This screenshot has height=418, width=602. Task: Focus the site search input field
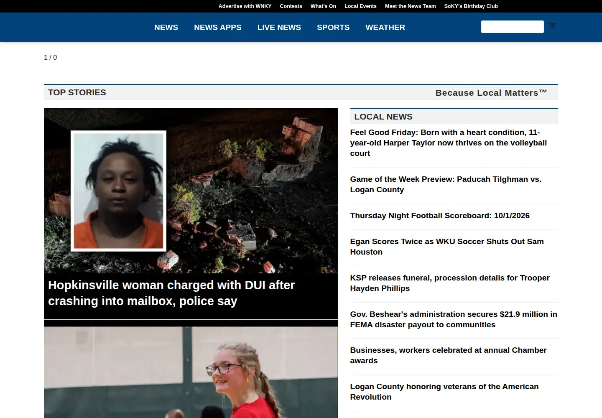tap(512, 27)
